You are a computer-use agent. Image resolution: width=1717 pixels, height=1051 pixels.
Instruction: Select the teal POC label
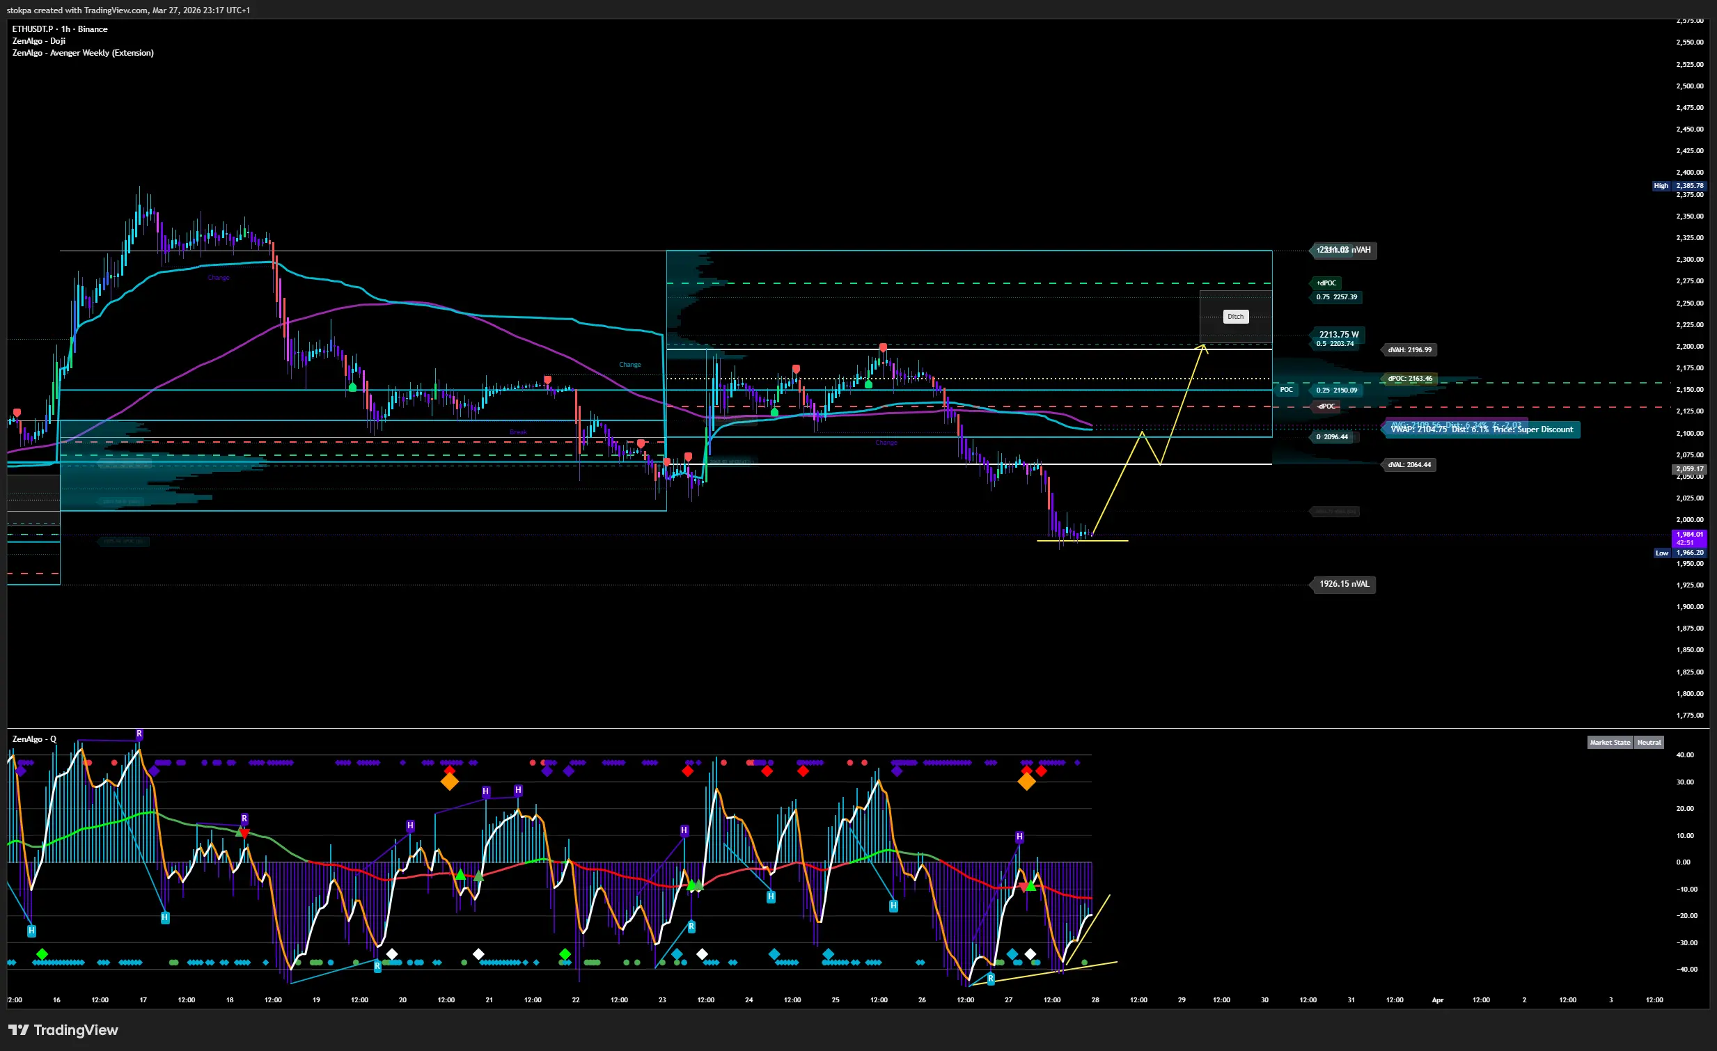(x=1285, y=390)
